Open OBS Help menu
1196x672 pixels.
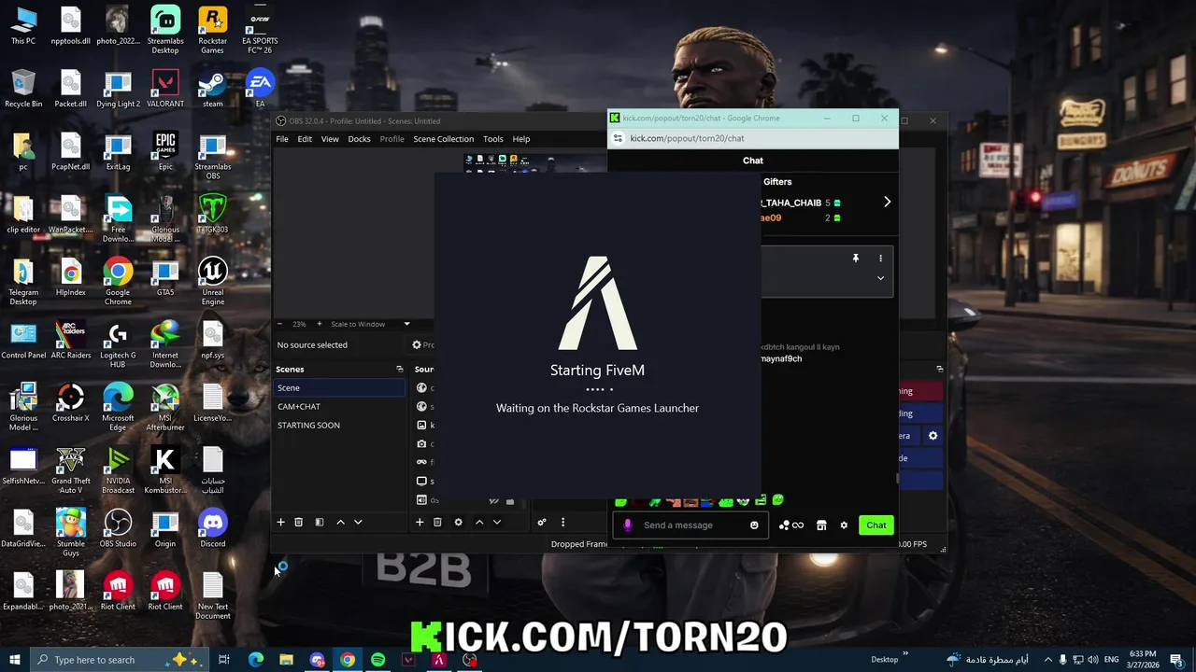click(521, 139)
